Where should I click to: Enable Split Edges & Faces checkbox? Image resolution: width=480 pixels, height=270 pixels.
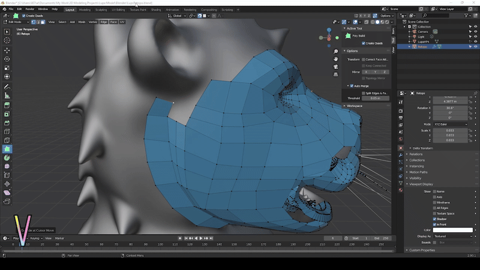click(364, 93)
